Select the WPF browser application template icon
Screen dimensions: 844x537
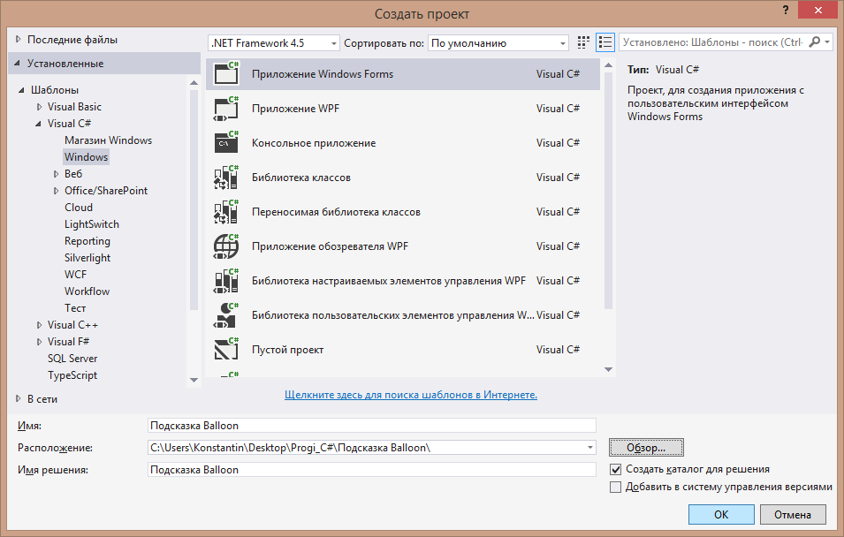[226, 246]
